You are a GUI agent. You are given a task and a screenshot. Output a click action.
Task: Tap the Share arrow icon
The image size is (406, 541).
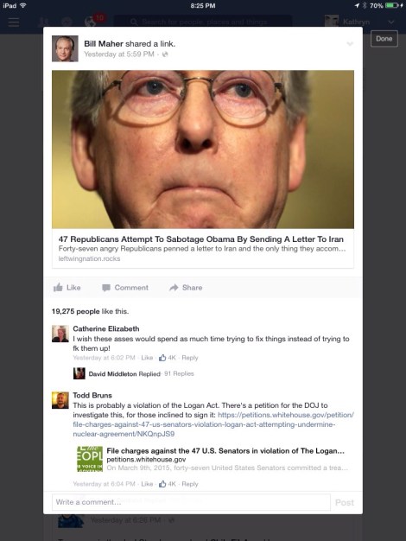pos(174,288)
